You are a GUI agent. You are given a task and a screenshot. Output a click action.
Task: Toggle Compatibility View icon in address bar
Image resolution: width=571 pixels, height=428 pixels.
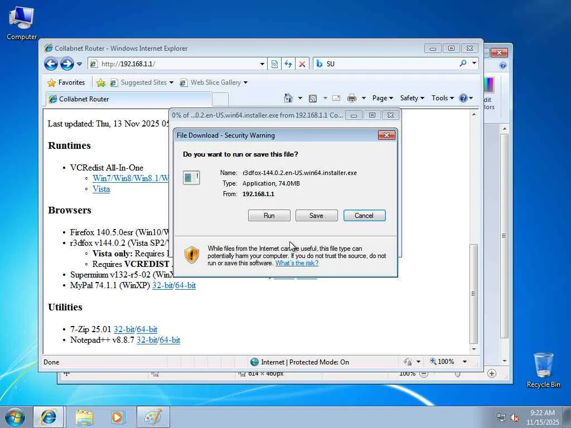274,64
